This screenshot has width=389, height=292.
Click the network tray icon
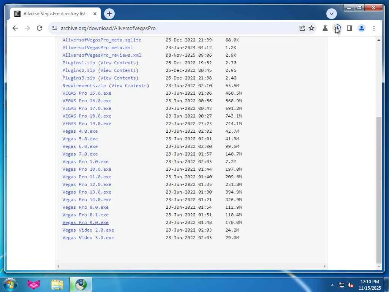(342, 285)
